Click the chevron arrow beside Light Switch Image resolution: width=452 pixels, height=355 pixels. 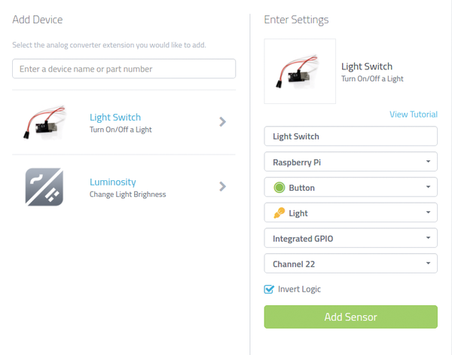pyautogui.click(x=222, y=121)
